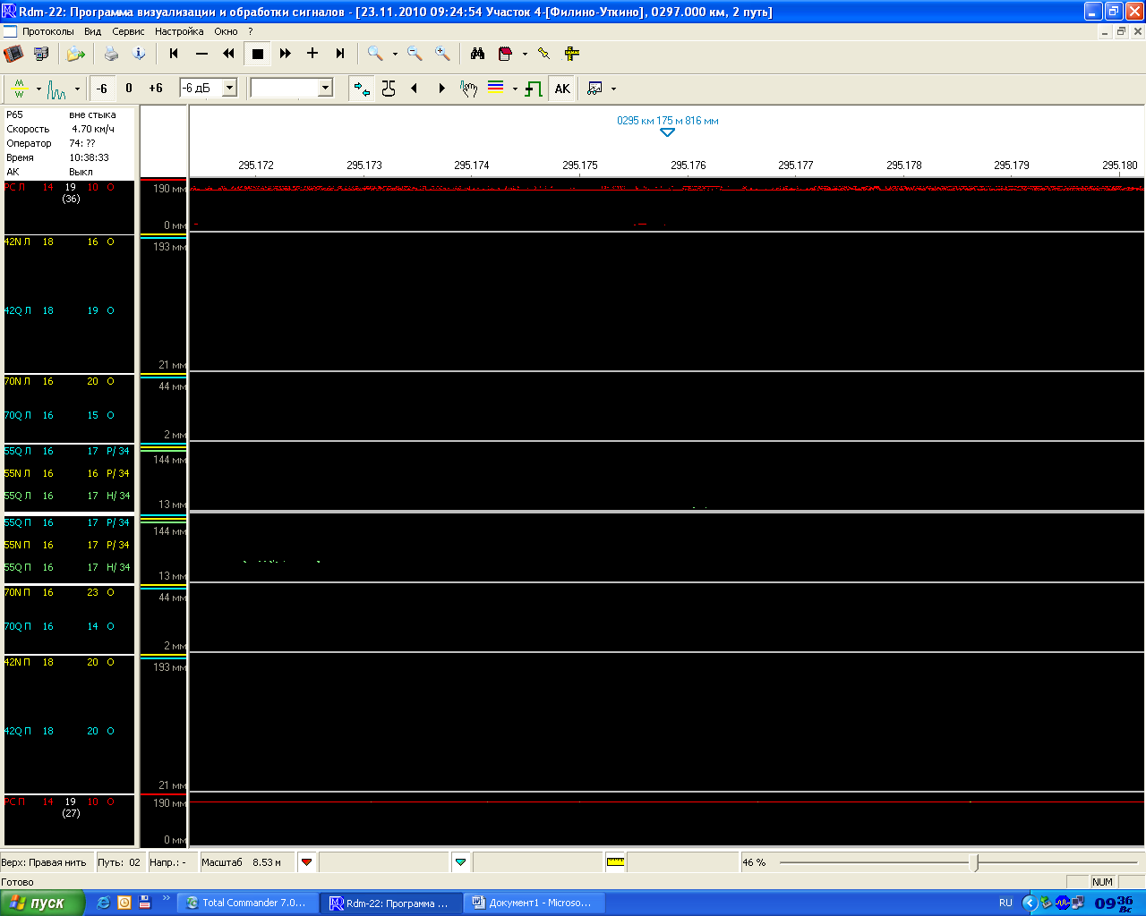Select the hand pan tool
This screenshot has width=1146, height=916.
pos(468,89)
